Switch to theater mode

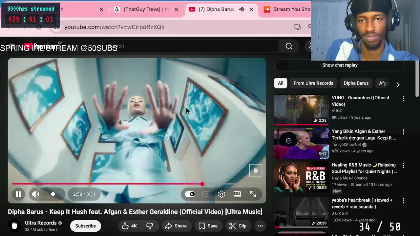237,194
